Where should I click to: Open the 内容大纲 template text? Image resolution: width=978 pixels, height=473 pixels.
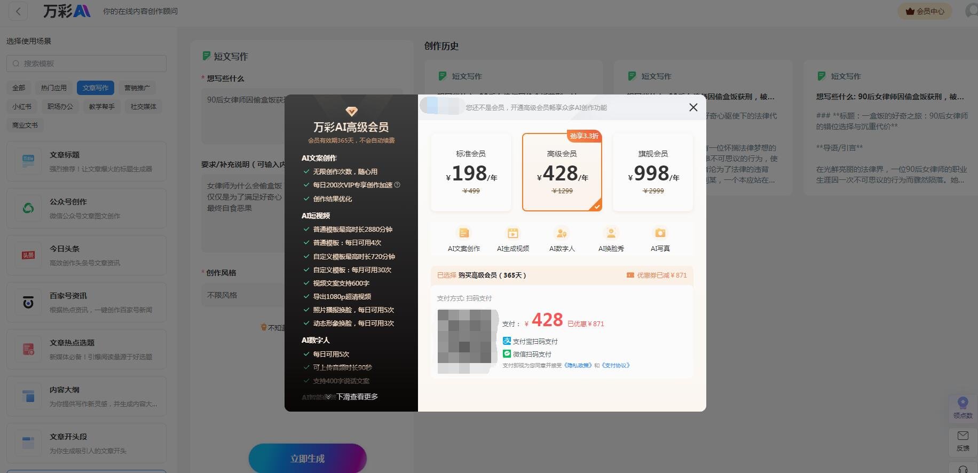coord(65,390)
